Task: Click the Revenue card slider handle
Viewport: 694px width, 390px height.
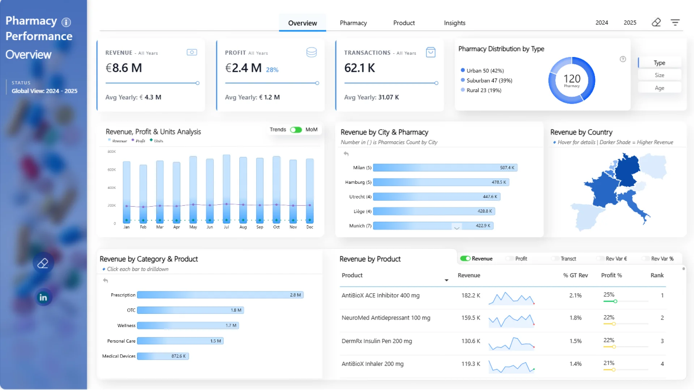Action: 198,83
